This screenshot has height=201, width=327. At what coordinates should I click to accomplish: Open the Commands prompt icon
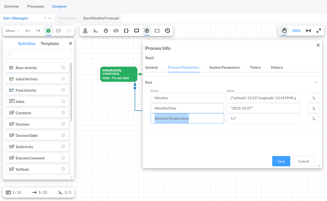95,31
